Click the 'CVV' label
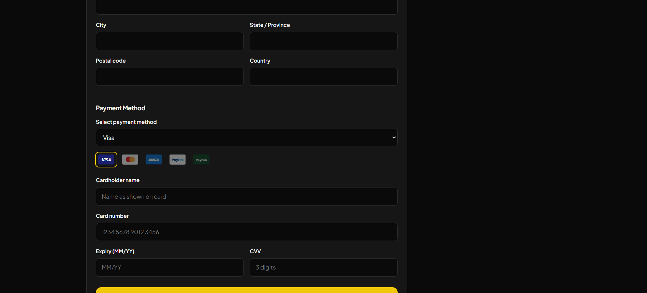The image size is (647, 293). pos(255,251)
